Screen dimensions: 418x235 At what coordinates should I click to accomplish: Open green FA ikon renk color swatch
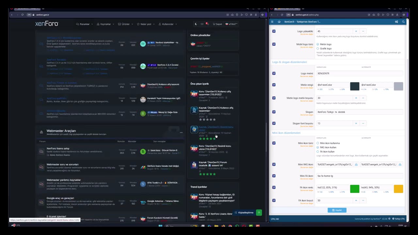355,189
